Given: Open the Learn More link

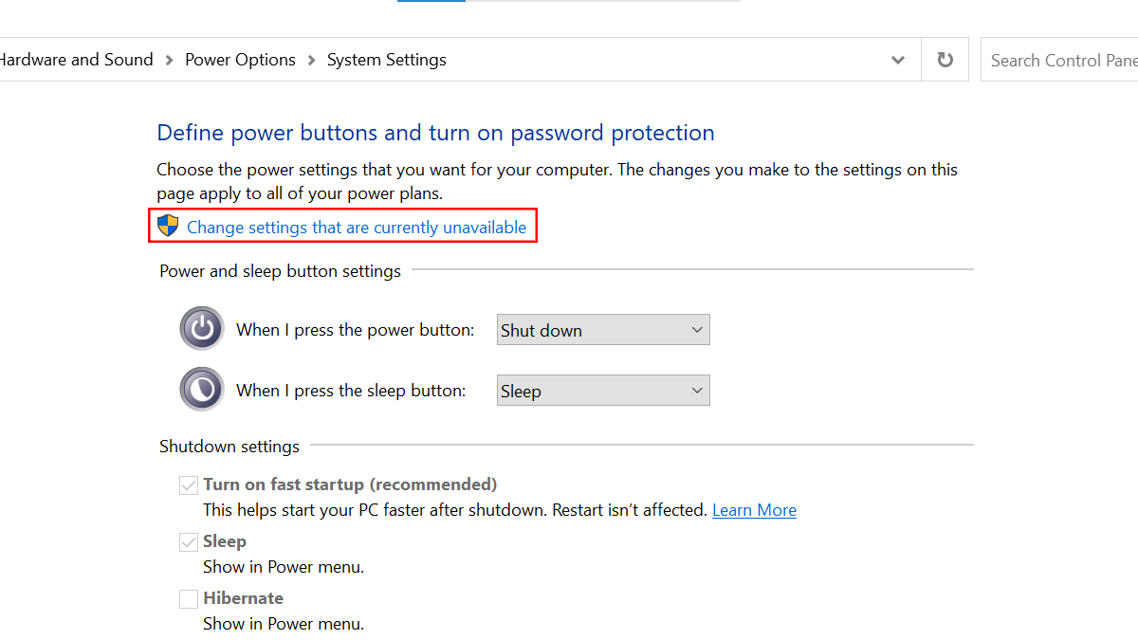Looking at the screenshot, I should 754,510.
